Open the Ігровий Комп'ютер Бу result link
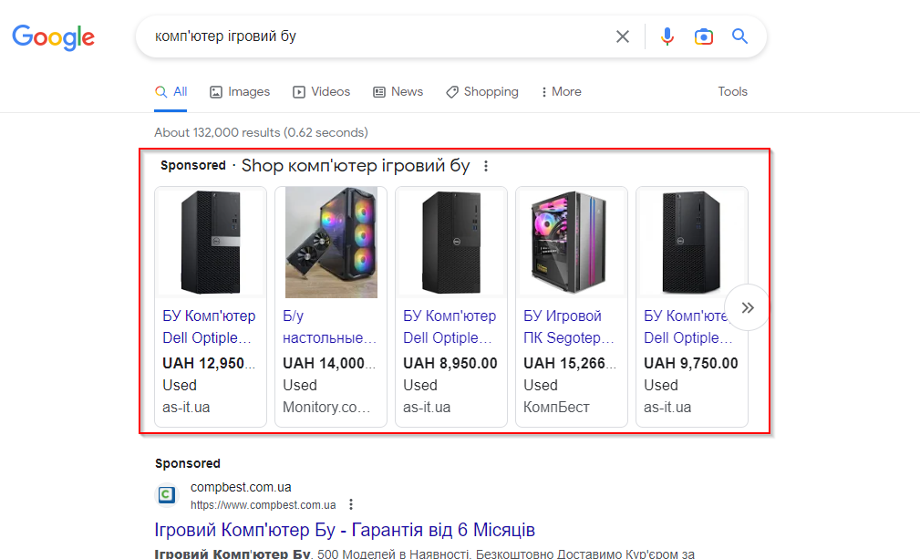Viewport: 920px width, 559px height. pos(345,530)
